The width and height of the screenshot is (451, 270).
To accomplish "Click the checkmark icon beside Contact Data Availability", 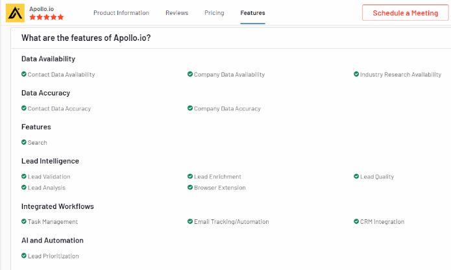I will tap(24, 74).
